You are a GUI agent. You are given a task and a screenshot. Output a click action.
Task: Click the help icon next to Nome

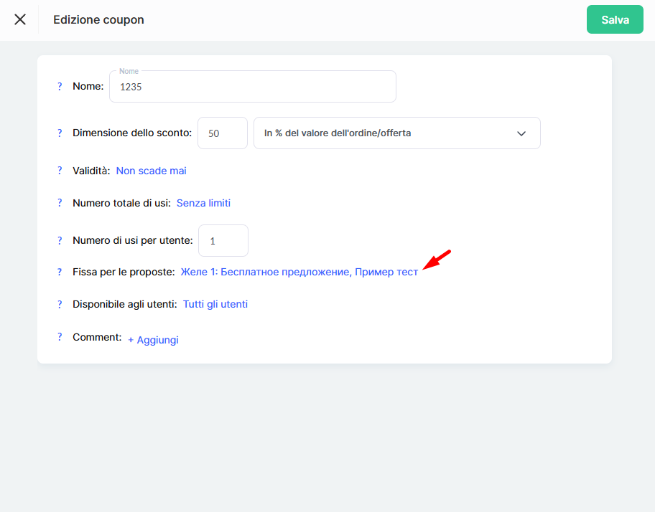(60, 86)
